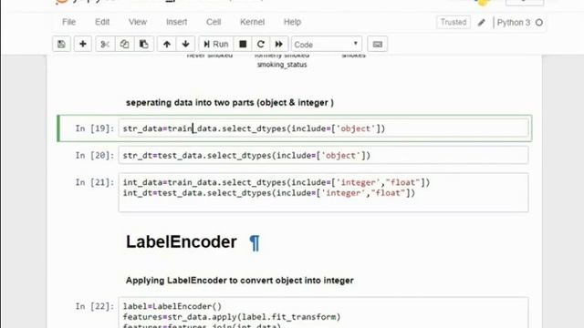The width and height of the screenshot is (584, 328).
Task: Select the In [21] prompt
Action: (95, 182)
